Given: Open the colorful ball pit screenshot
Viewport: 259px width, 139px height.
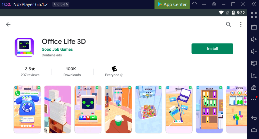Looking at the screenshot, I should coord(149,109).
